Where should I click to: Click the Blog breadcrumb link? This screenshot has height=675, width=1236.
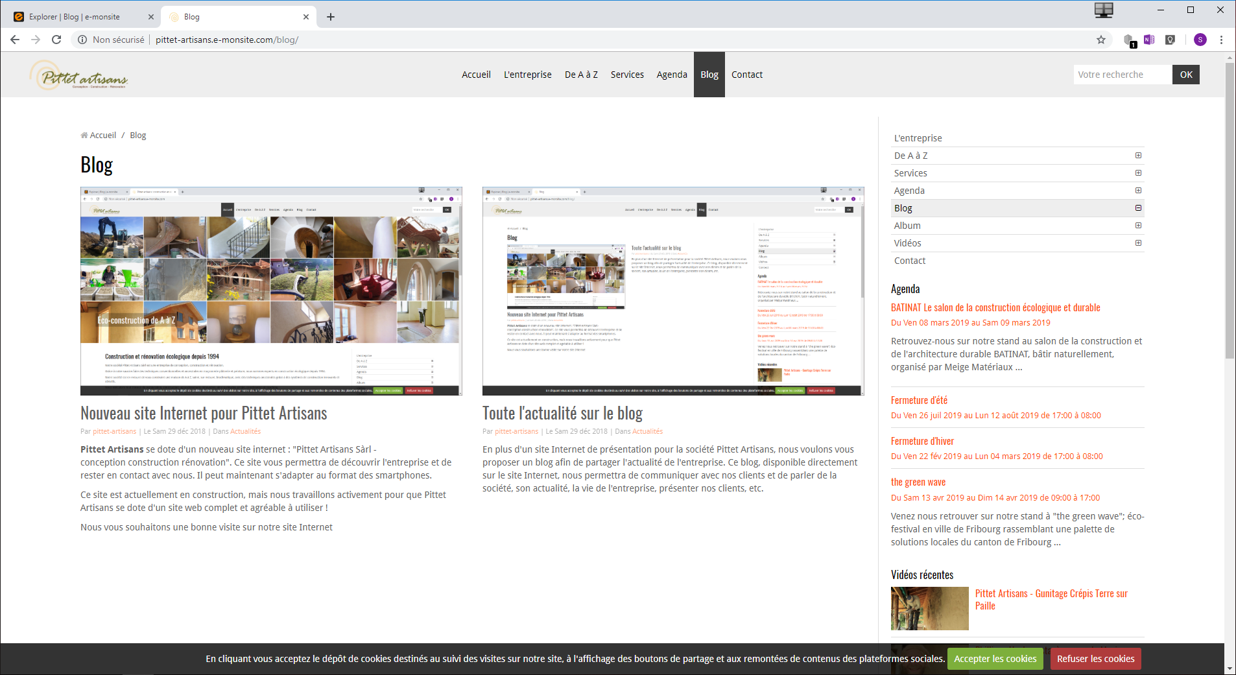pos(138,136)
